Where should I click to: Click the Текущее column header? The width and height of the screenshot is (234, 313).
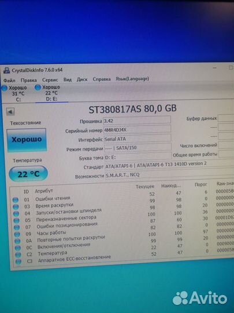(145, 187)
